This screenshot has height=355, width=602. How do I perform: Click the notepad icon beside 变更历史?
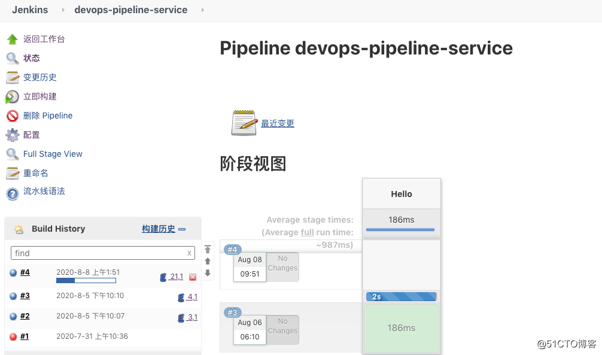pyautogui.click(x=13, y=77)
